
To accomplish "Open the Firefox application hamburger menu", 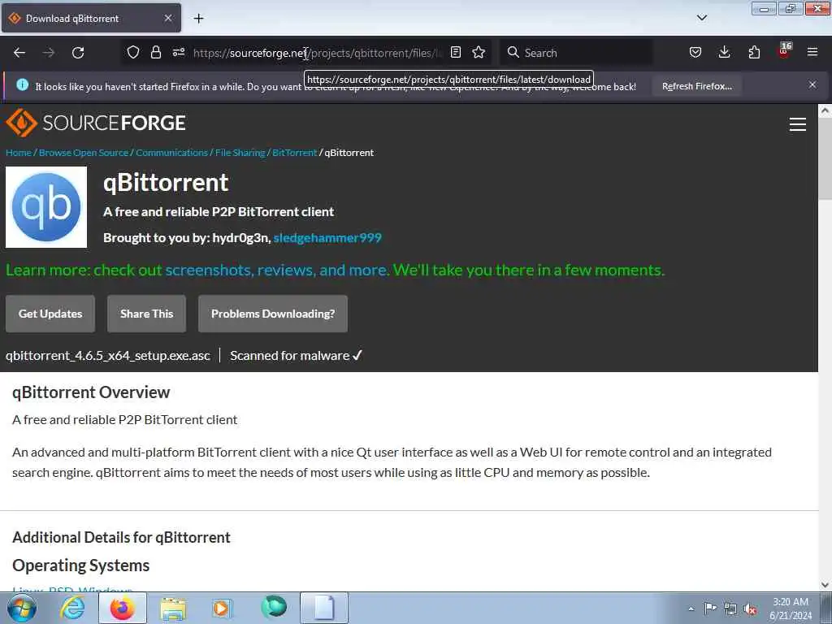I will point(812,52).
